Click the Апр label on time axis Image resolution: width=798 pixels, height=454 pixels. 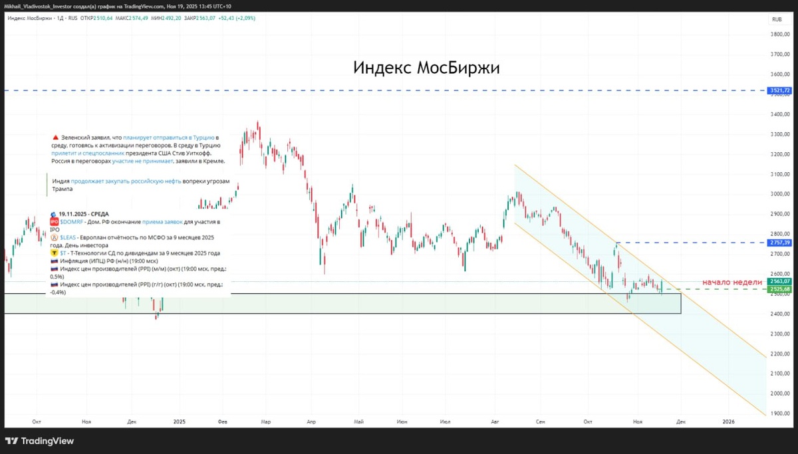[x=311, y=421]
